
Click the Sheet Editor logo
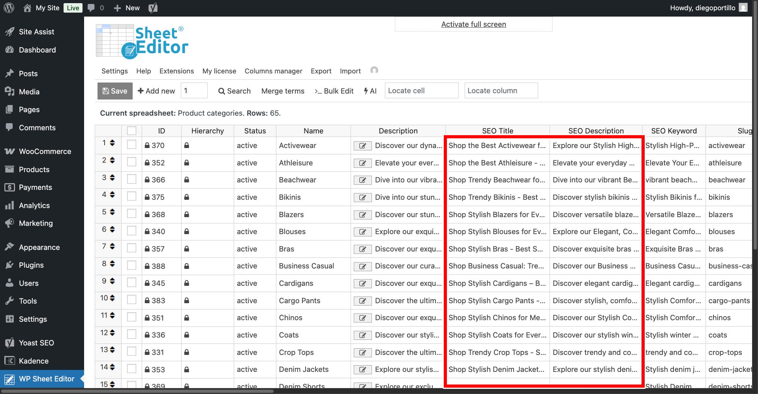pyautogui.click(x=142, y=42)
